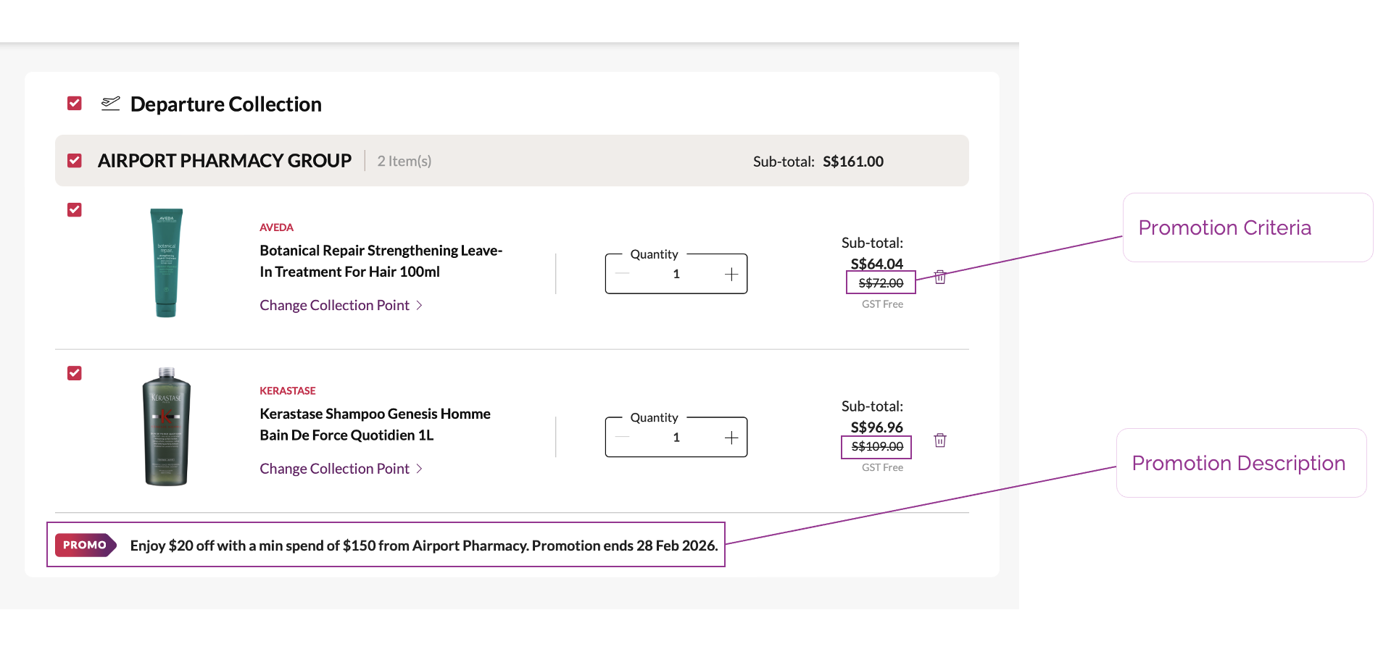Decrease Aveda quantity with minus icon
This screenshot has height=652, width=1399.
(x=622, y=274)
